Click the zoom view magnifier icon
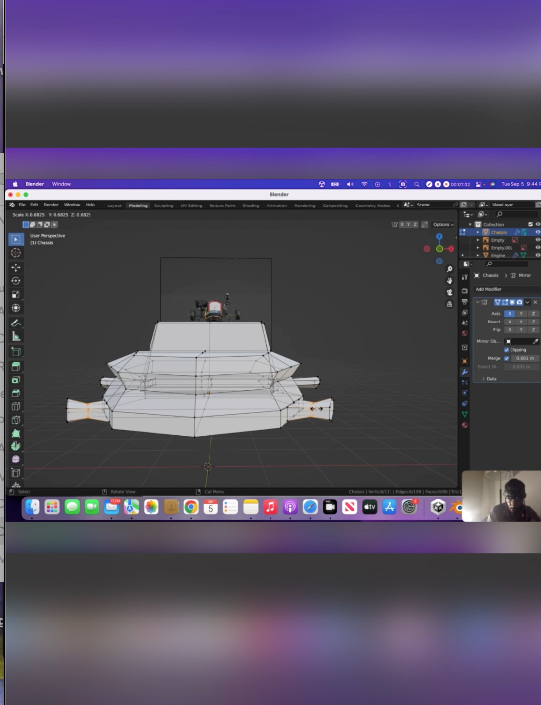The image size is (541, 705). point(450,269)
